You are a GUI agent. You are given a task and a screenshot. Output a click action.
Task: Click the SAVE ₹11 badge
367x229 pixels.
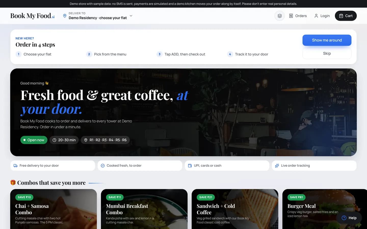coord(115,197)
